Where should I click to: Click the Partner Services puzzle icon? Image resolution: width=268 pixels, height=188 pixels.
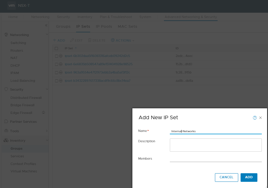click(6, 122)
